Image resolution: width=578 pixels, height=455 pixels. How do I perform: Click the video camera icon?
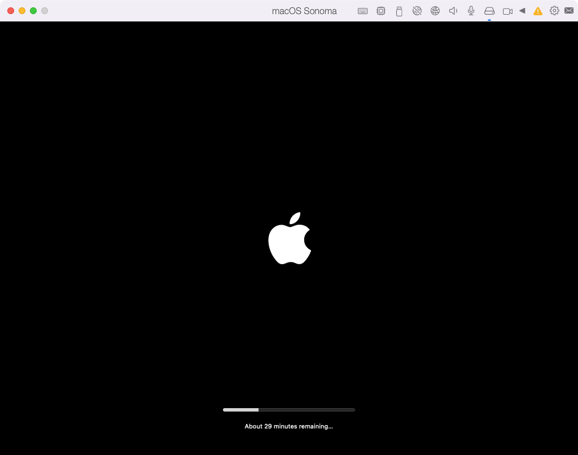[x=507, y=11]
